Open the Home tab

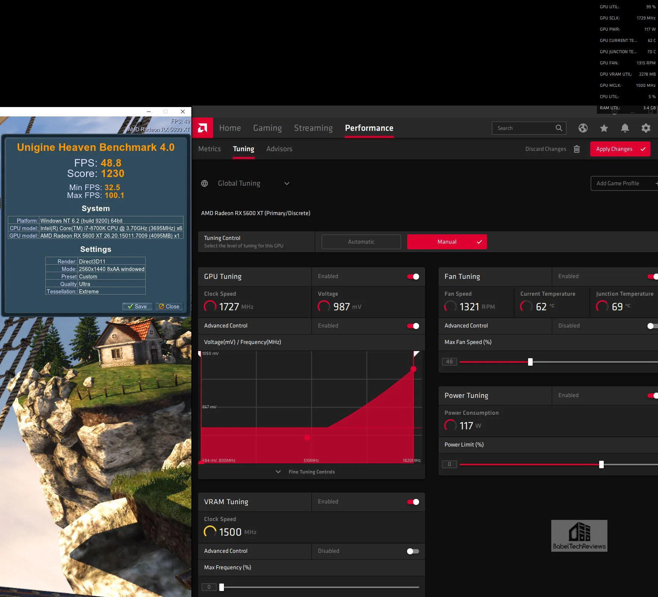pos(230,128)
